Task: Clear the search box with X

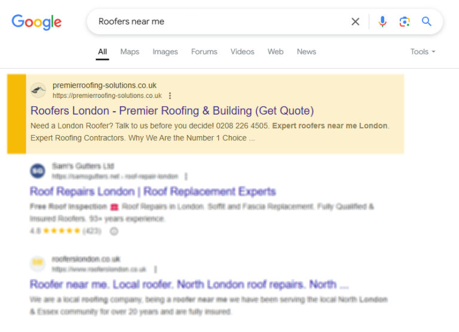Action: [356, 22]
